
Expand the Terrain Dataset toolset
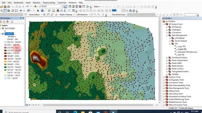[170, 41]
